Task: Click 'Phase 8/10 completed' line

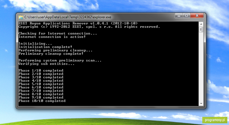Action: (x=41, y=94)
